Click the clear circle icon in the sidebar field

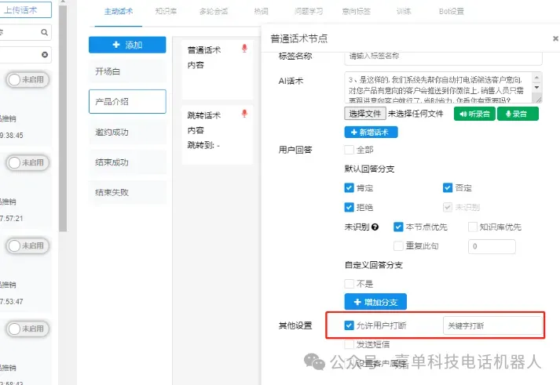click(45, 55)
